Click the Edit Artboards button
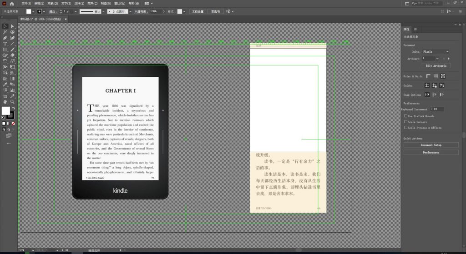Image resolution: width=466 pixels, height=254 pixels. 436,65
